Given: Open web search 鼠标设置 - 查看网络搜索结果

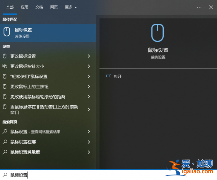Looking at the screenshot, I should click(48, 132).
